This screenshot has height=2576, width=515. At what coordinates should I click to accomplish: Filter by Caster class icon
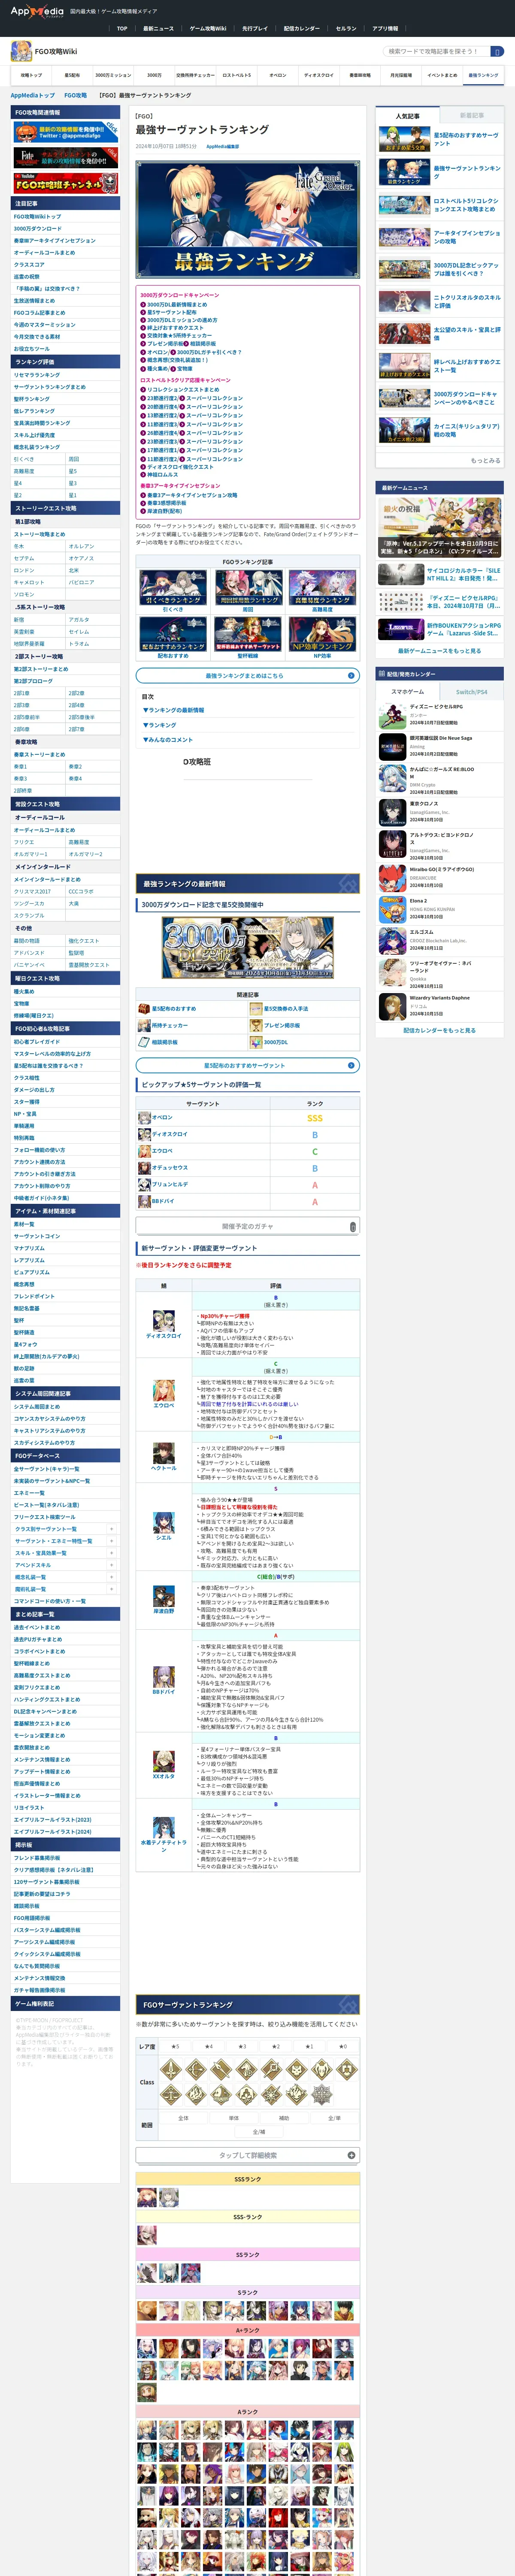pyautogui.click(x=272, y=2069)
